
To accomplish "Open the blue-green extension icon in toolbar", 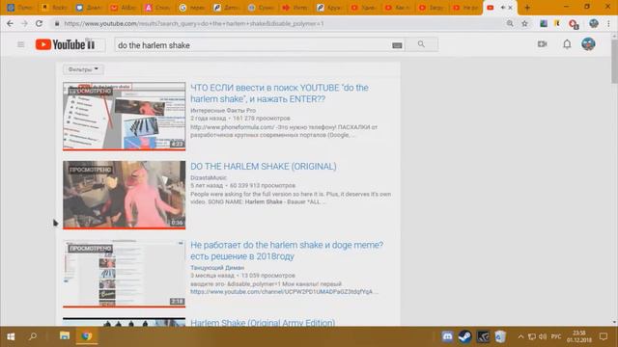I will (544, 23).
